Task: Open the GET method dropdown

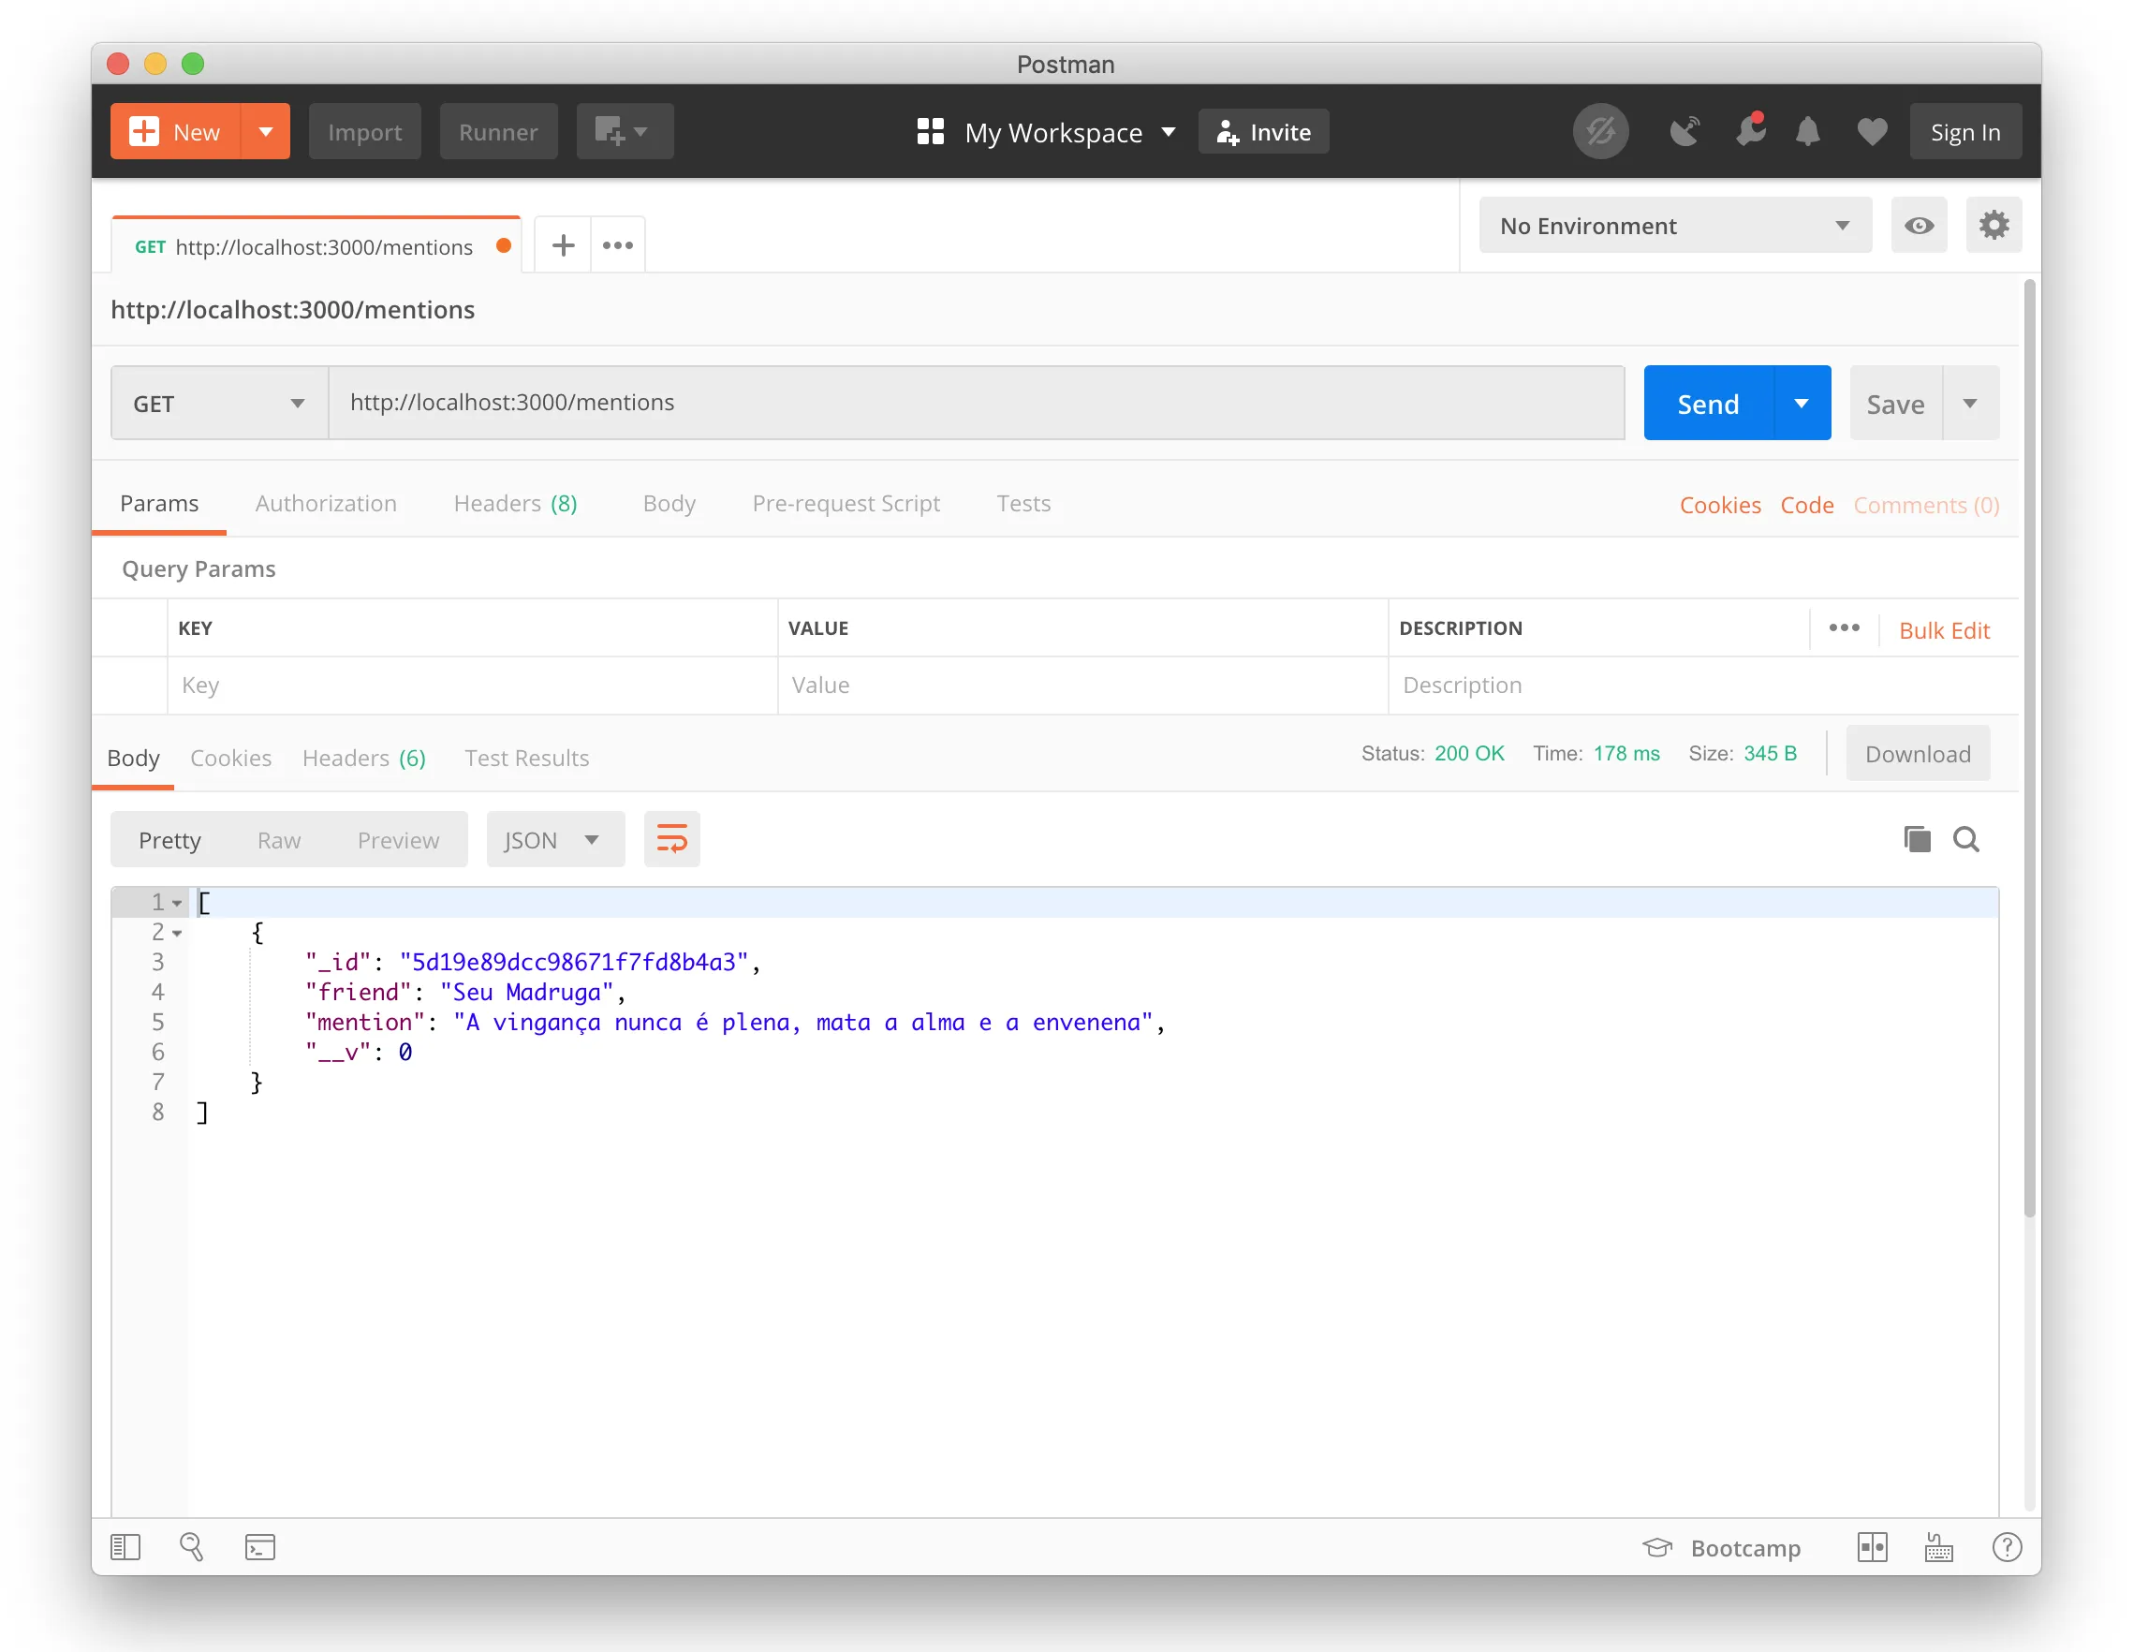Action: (x=216, y=402)
